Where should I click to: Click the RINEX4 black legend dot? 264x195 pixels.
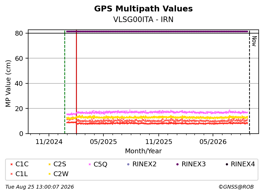click(x=227, y=164)
